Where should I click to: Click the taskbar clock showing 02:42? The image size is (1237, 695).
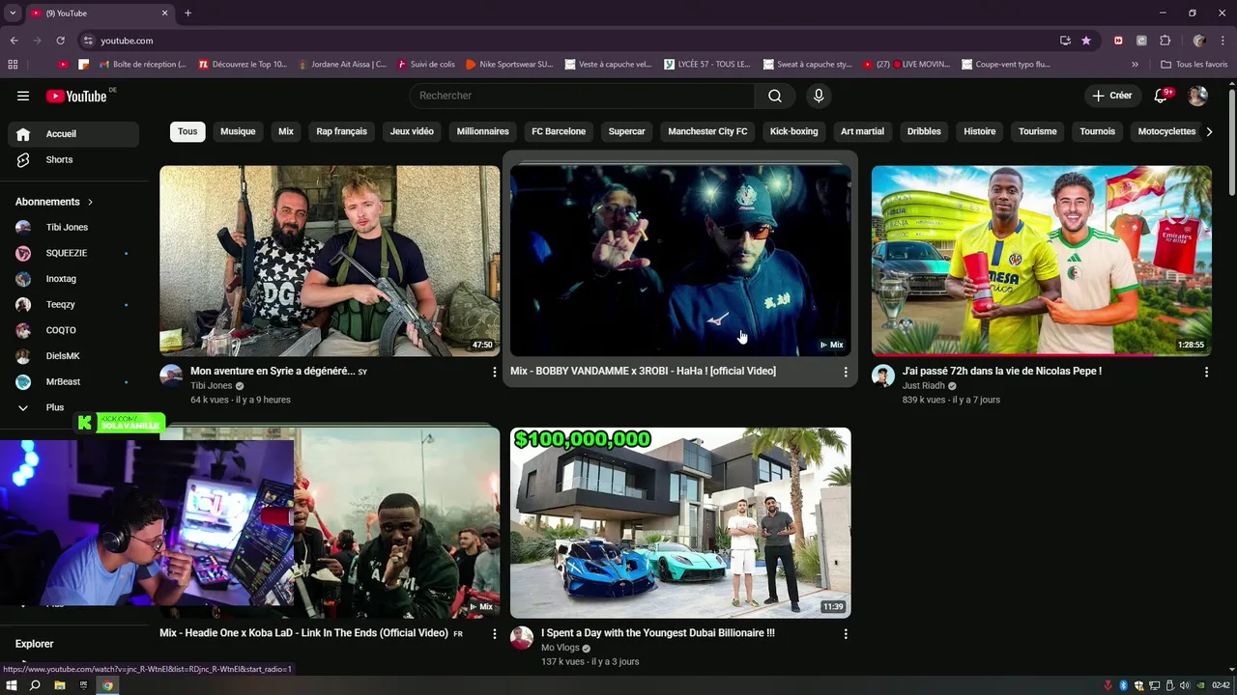[x=1221, y=685]
